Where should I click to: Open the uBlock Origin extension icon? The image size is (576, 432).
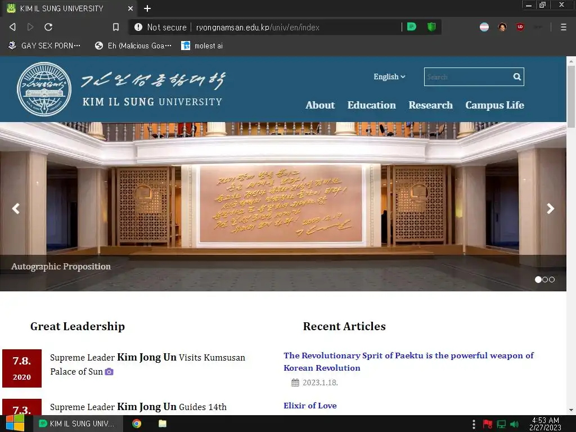tap(520, 27)
